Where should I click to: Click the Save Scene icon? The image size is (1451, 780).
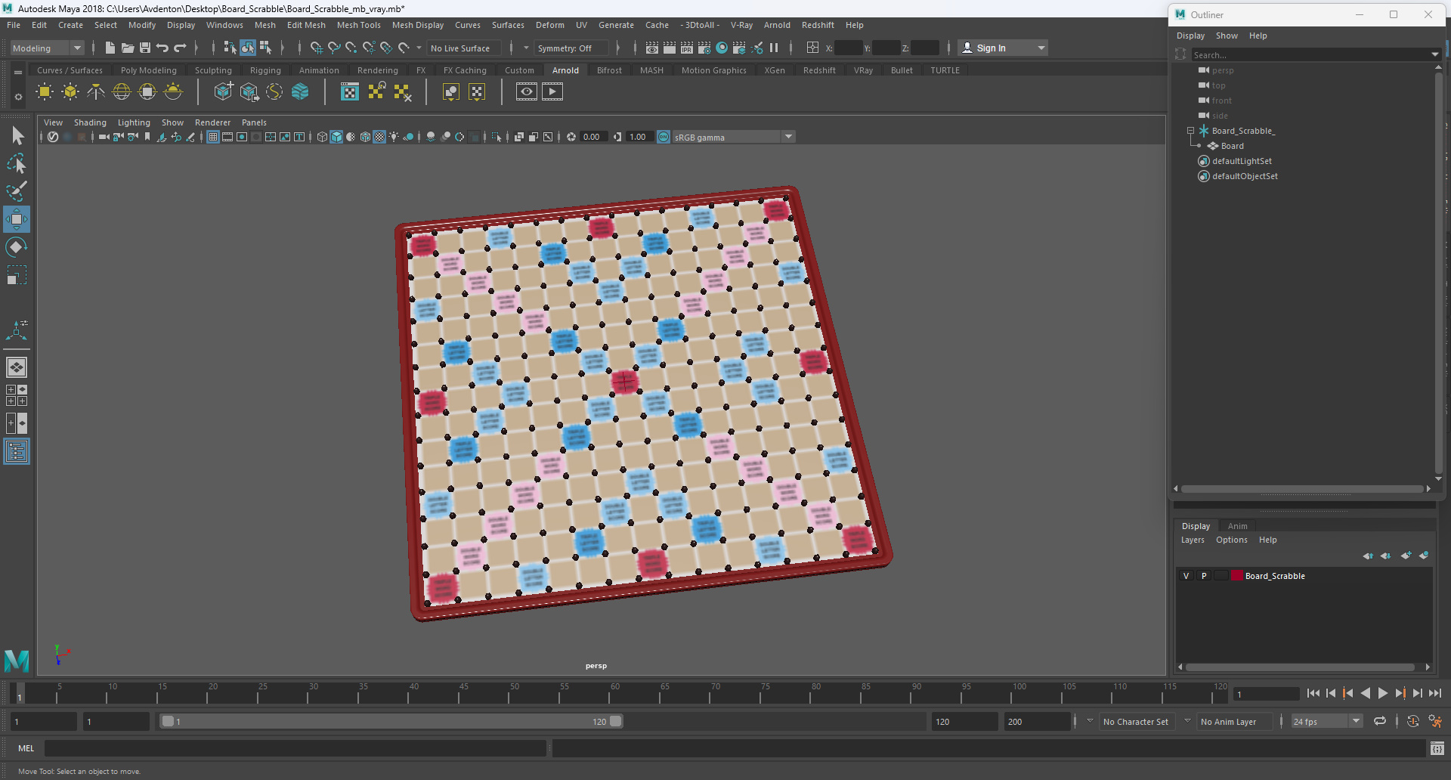145,48
